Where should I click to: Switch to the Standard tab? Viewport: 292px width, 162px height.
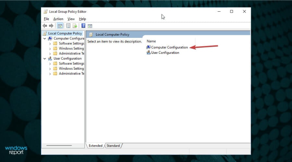tap(113, 145)
